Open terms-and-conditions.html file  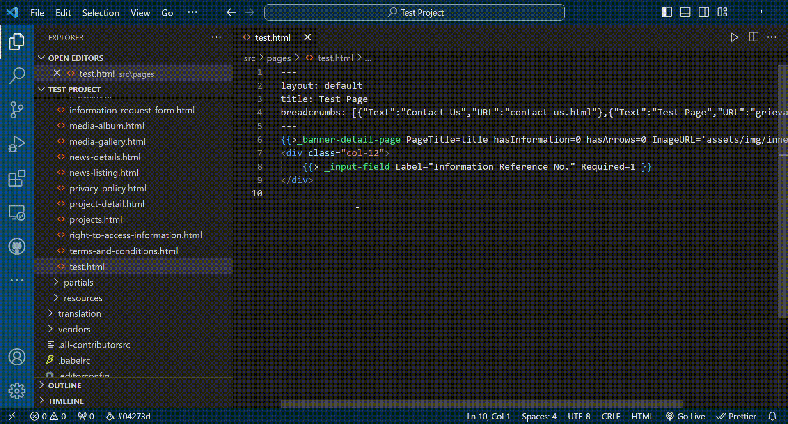tap(134, 251)
